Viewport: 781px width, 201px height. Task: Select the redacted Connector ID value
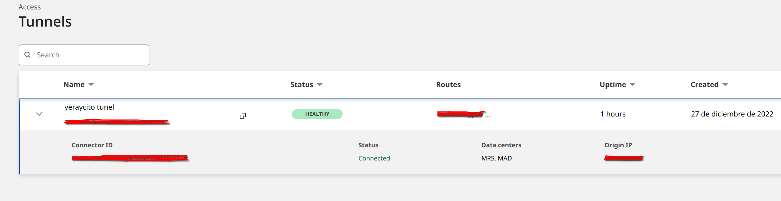click(130, 158)
